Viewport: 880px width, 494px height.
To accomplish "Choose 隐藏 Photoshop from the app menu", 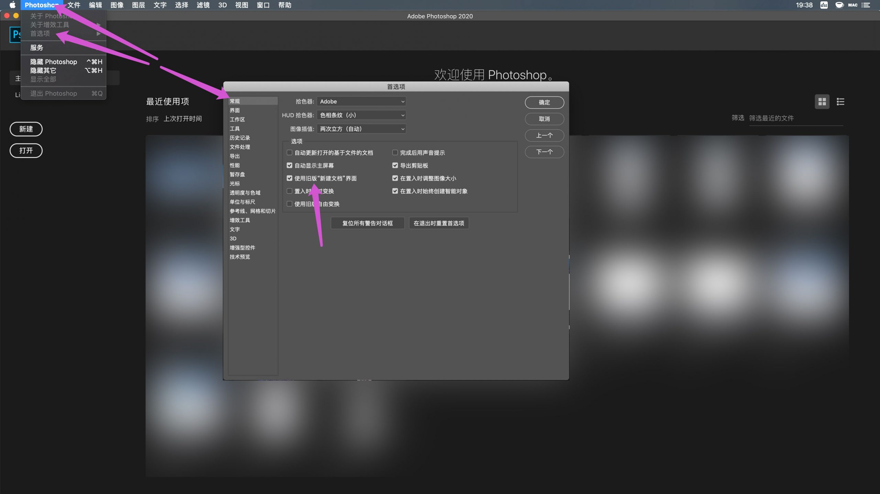I will click(x=64, y=62).
